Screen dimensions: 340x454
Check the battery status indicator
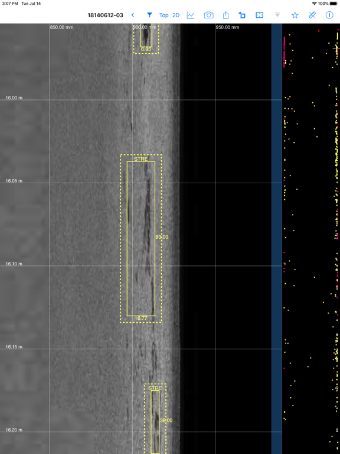(x=334, y=4)
